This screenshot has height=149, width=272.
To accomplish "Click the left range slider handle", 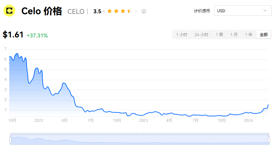I will click(10, 140).
